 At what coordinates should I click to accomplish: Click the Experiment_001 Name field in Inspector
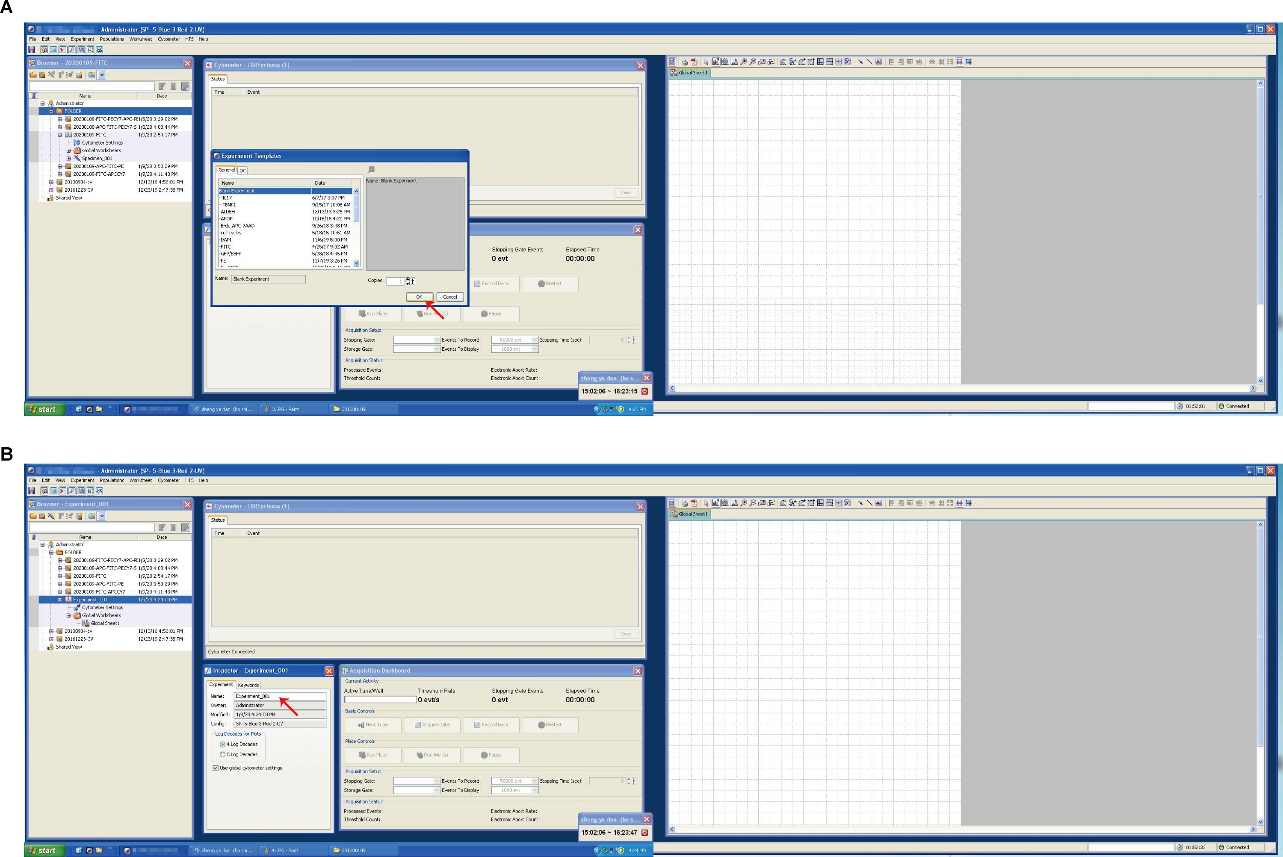click(280, 696)
